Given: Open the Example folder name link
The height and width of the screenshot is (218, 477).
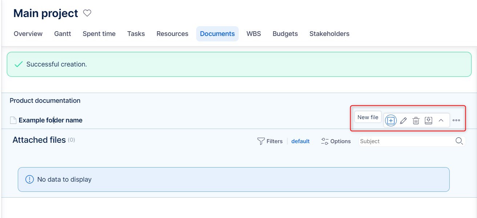Looking at the screenshot, I should (x=50, y=120).
